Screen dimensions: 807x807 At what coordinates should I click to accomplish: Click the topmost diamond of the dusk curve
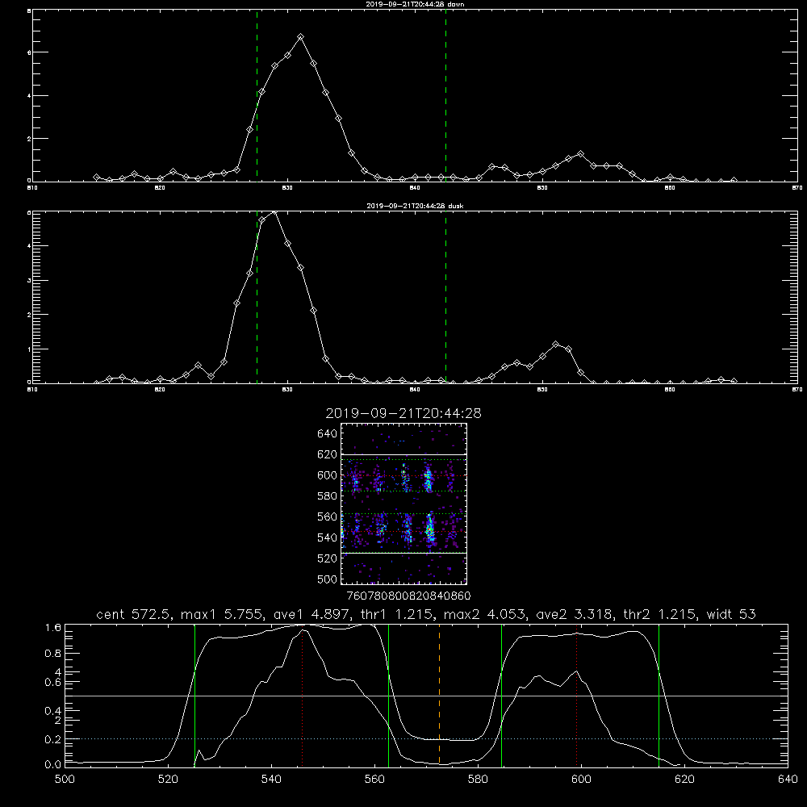point(274,212)
